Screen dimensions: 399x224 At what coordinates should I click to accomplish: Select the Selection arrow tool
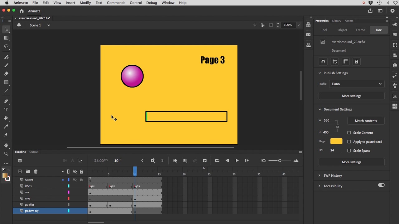click(6, 30)
